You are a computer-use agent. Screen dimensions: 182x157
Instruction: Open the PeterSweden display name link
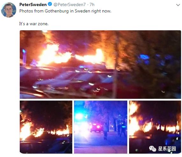tap(33, 4)
